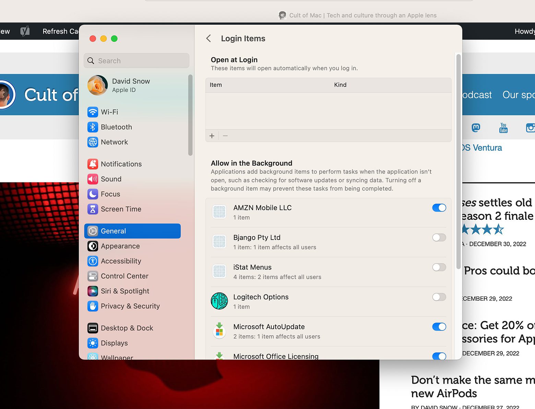This screenshot has height=409, width=535.
Task: Open Privacy & Security settings
Action: (x=130, y=306)
